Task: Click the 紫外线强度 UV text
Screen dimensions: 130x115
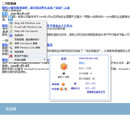Action: 87,79
